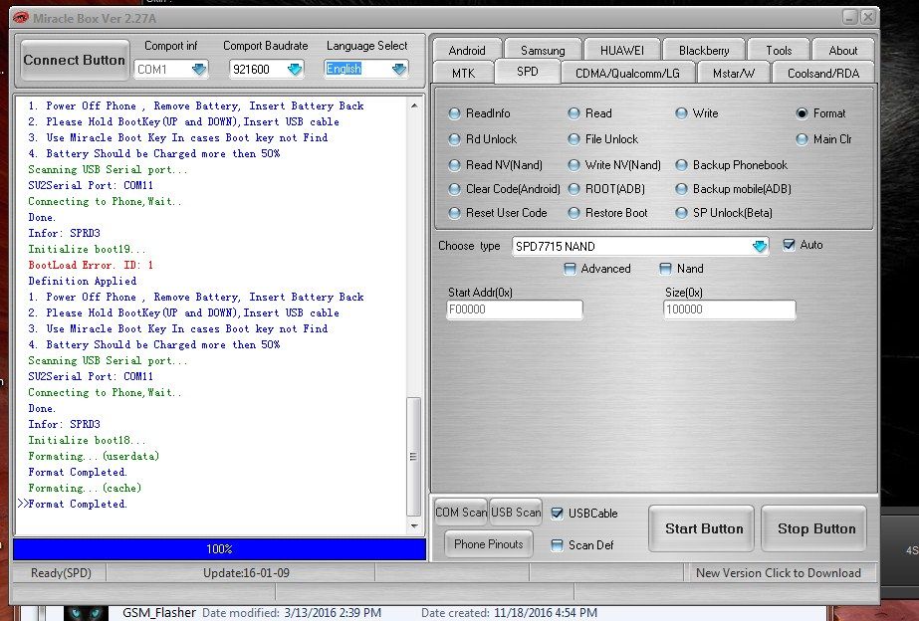Screen dimensions: 919x621
Task: Switch to the Samsung tab
Action: [x=543, y=51]
